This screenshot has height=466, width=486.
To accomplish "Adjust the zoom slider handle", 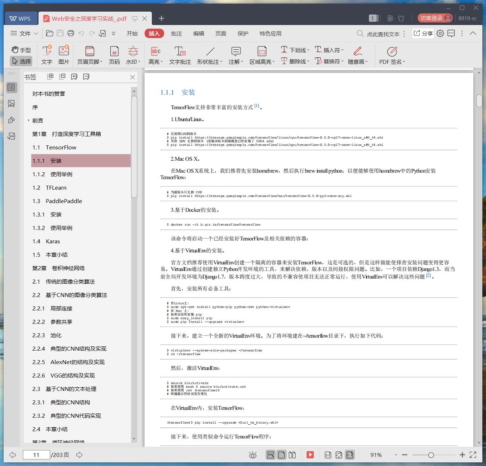I will pos(431,455).
